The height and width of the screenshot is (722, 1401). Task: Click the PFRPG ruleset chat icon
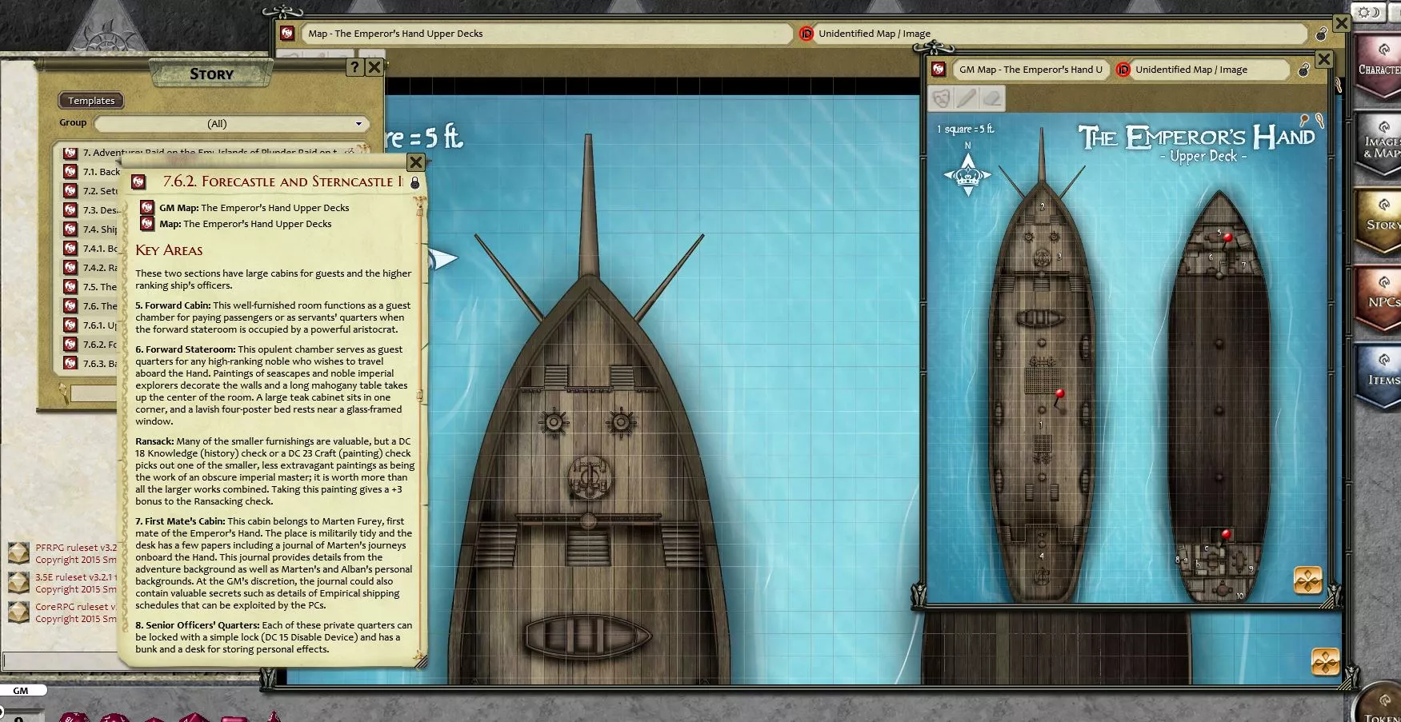click(x=18, y=553)
